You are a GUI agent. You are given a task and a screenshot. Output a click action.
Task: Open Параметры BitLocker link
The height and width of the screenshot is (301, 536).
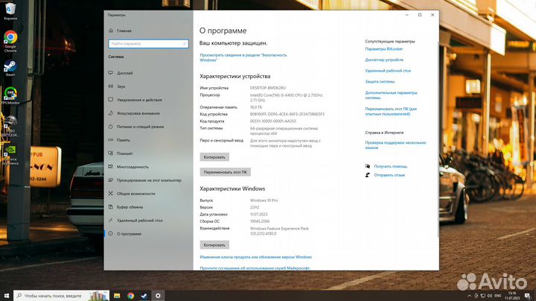pyautogui.click(x=384, y=49)
